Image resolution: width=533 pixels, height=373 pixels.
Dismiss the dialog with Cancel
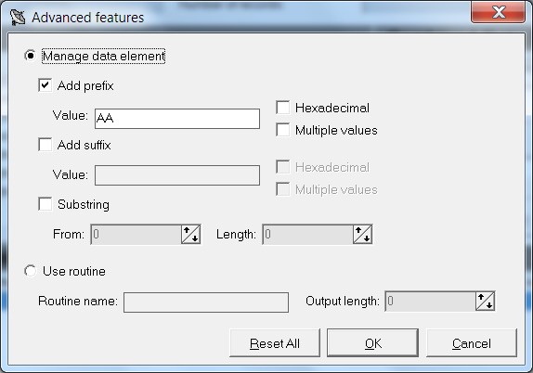pyautogui.click(x=472, y=342)
